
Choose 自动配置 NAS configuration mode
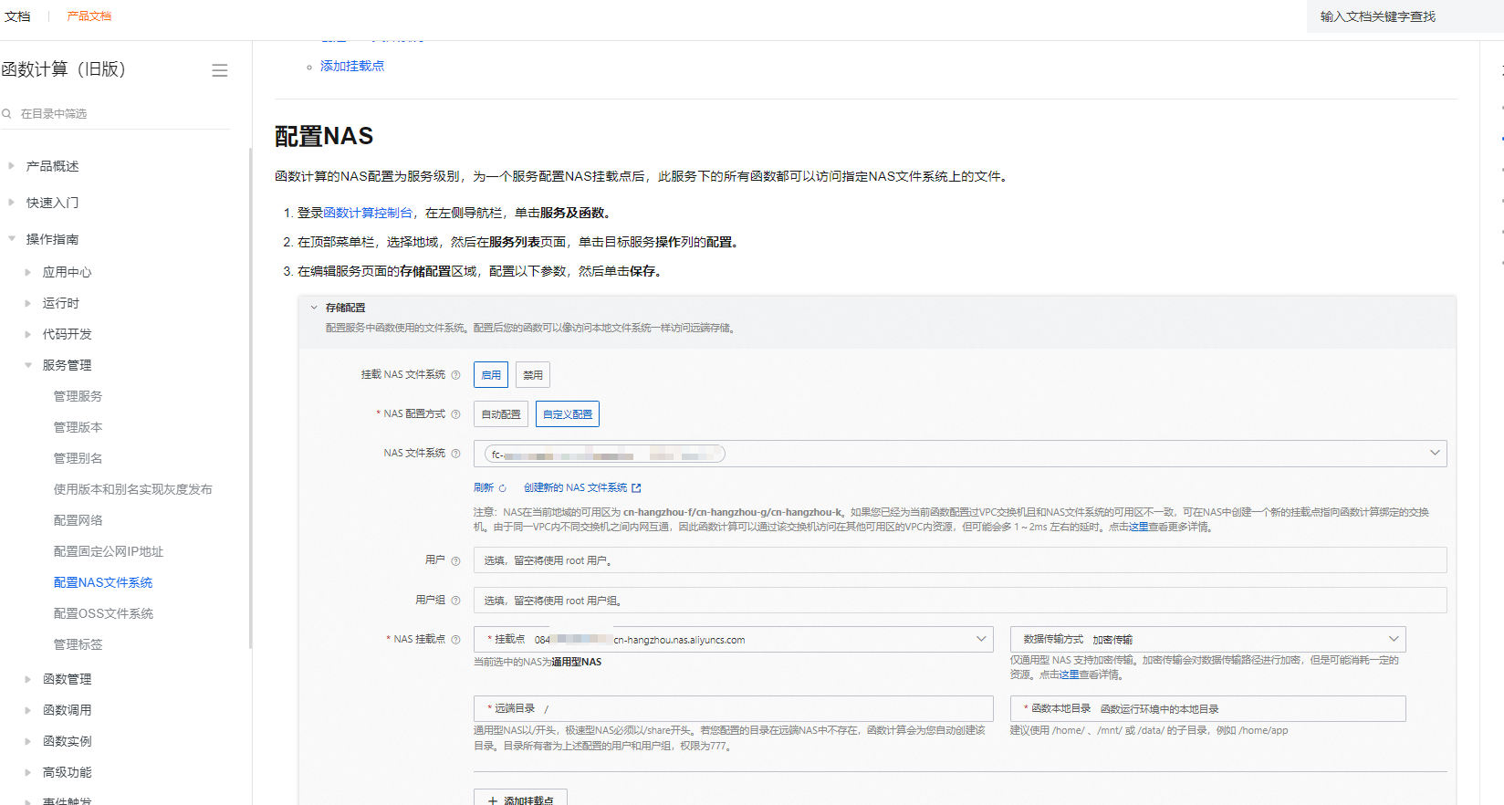(501, 414)
